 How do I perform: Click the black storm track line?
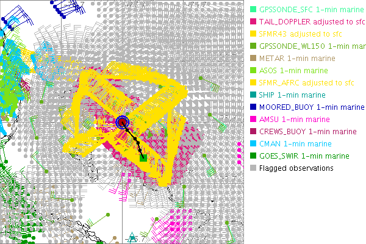pyautogui.click(x=134, y=141)
